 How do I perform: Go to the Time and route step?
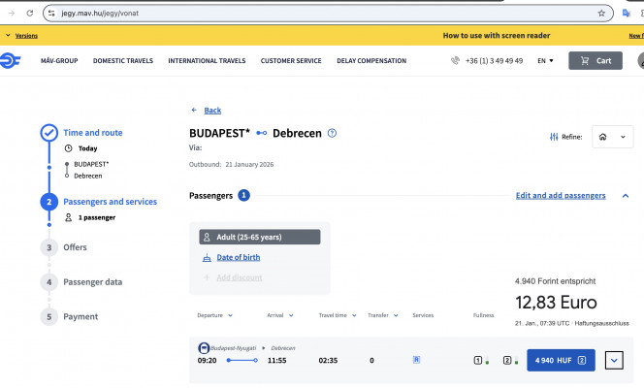click(x=93, y=133)
